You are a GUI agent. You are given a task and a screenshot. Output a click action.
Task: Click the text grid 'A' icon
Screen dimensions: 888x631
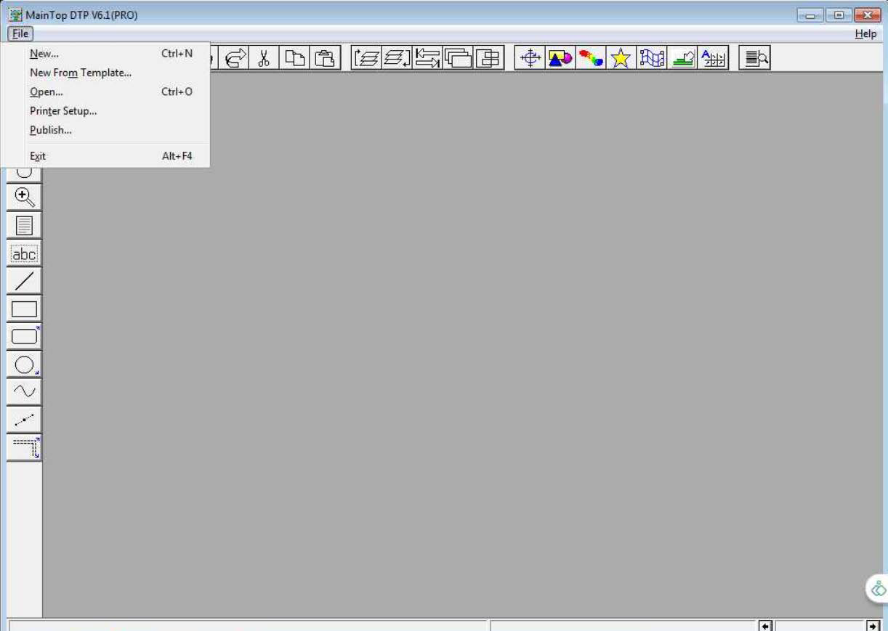click(714, 58)
